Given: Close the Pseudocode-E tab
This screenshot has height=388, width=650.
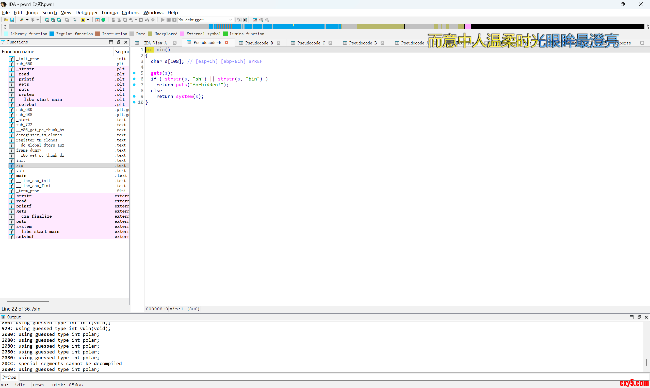Looking at the screenshot, I should point(226,42).
